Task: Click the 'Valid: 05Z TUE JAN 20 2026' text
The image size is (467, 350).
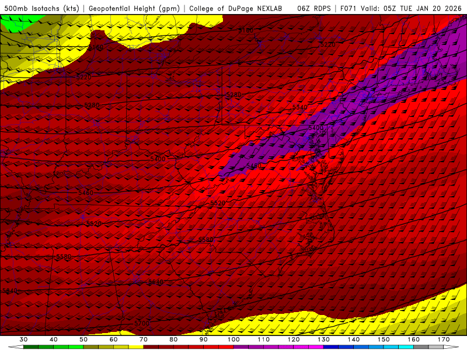Action: click(411, 9)
